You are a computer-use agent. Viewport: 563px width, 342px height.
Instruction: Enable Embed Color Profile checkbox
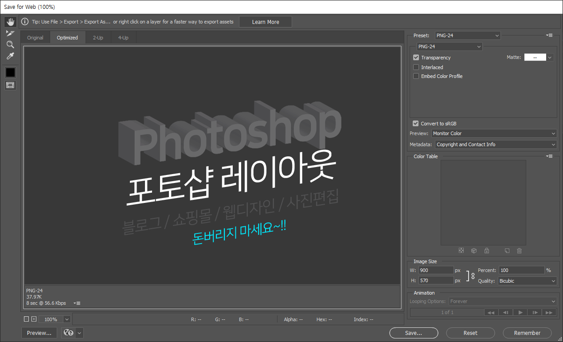(x=416, y=76)
